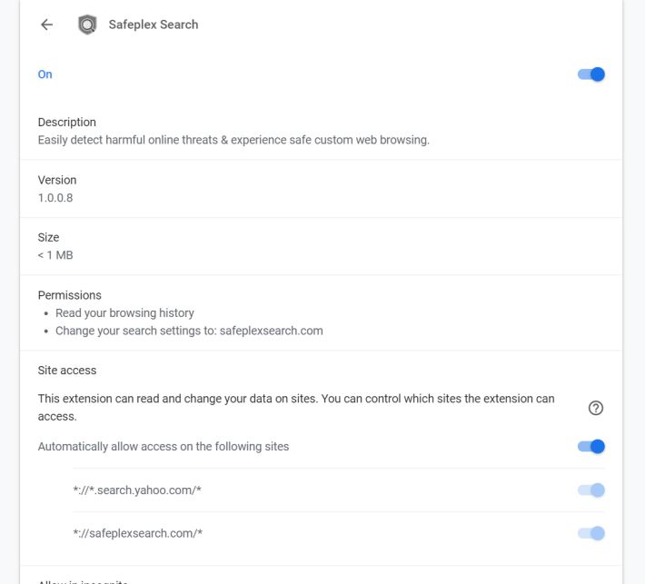Click the version number 1.0.0.8
The image size is (645, 584).
coord(55,197)
